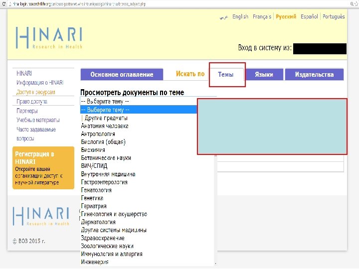Click the HINARI header logo

[49, 38]
